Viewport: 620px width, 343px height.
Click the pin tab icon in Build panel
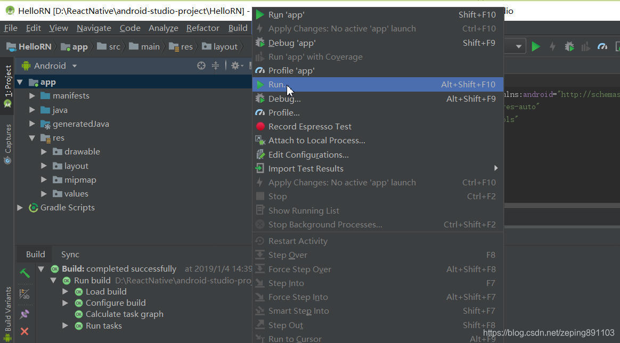click(x=25, y=314)
